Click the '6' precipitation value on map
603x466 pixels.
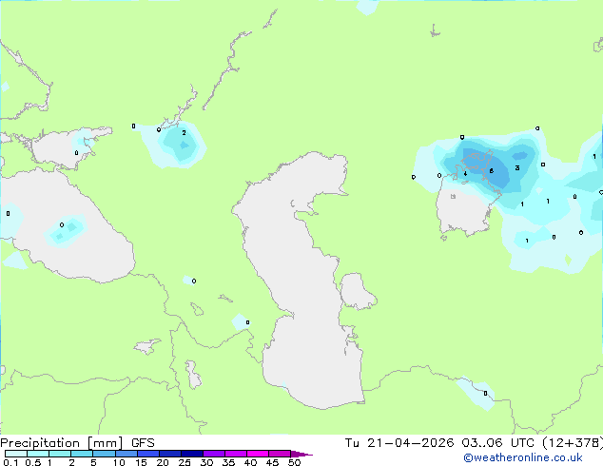[x=491, y=171]
